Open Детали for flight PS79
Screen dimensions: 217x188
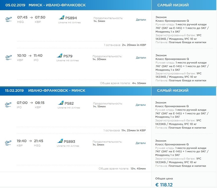[x=141, y=58]
